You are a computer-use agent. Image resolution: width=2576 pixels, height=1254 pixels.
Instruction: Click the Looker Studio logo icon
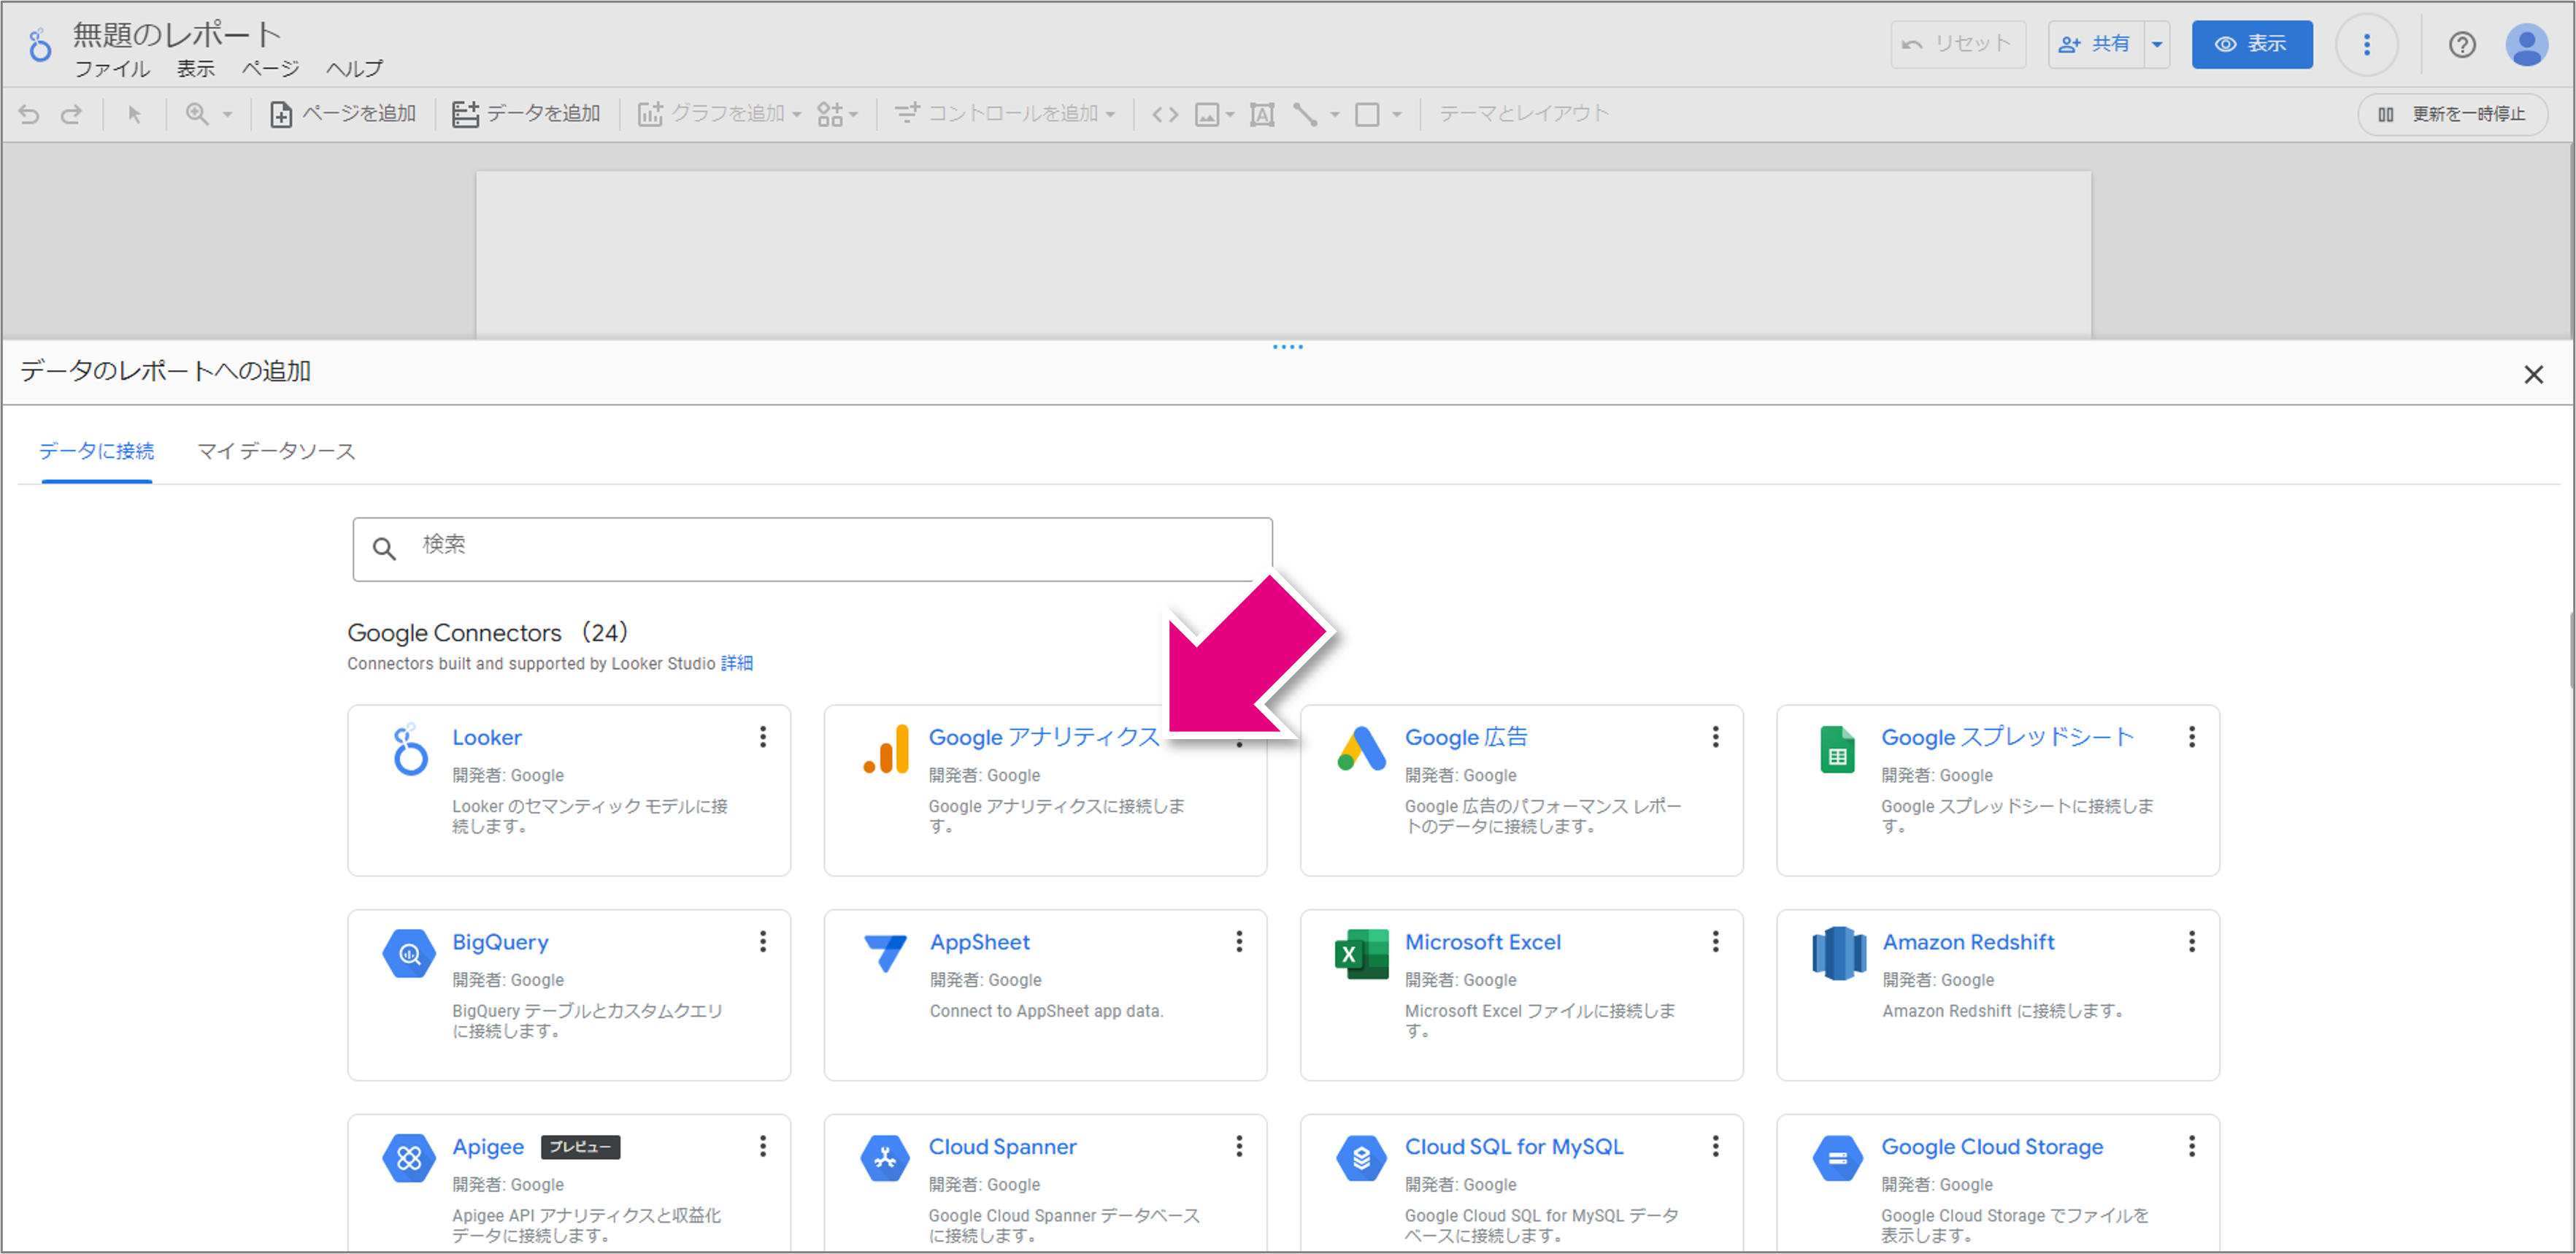[39, 45]
